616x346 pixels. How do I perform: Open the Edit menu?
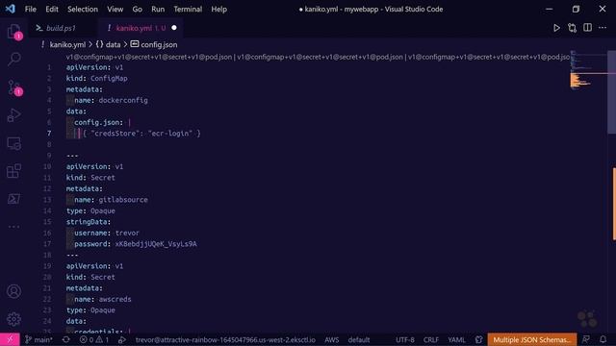click(x=51, y=9)
